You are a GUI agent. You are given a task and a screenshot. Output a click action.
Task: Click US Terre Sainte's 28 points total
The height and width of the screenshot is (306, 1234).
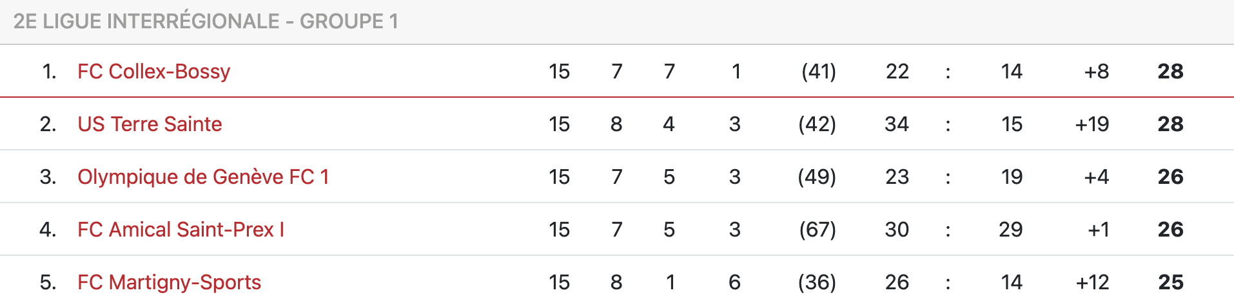(1170, 124)
